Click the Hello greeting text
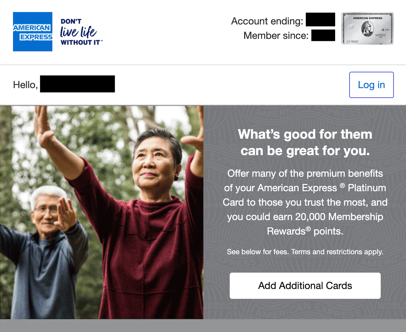 [x=25, y=85]
